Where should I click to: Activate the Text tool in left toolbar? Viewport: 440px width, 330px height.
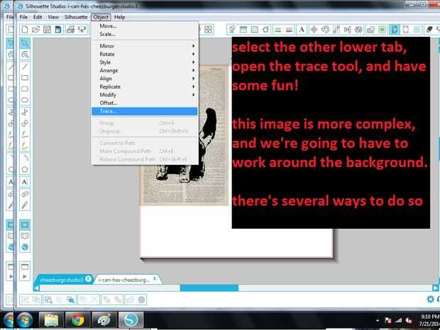[x=25, y=182]
